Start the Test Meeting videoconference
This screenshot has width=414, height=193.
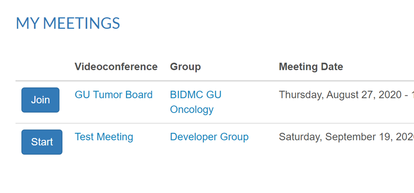click(42, 142)
